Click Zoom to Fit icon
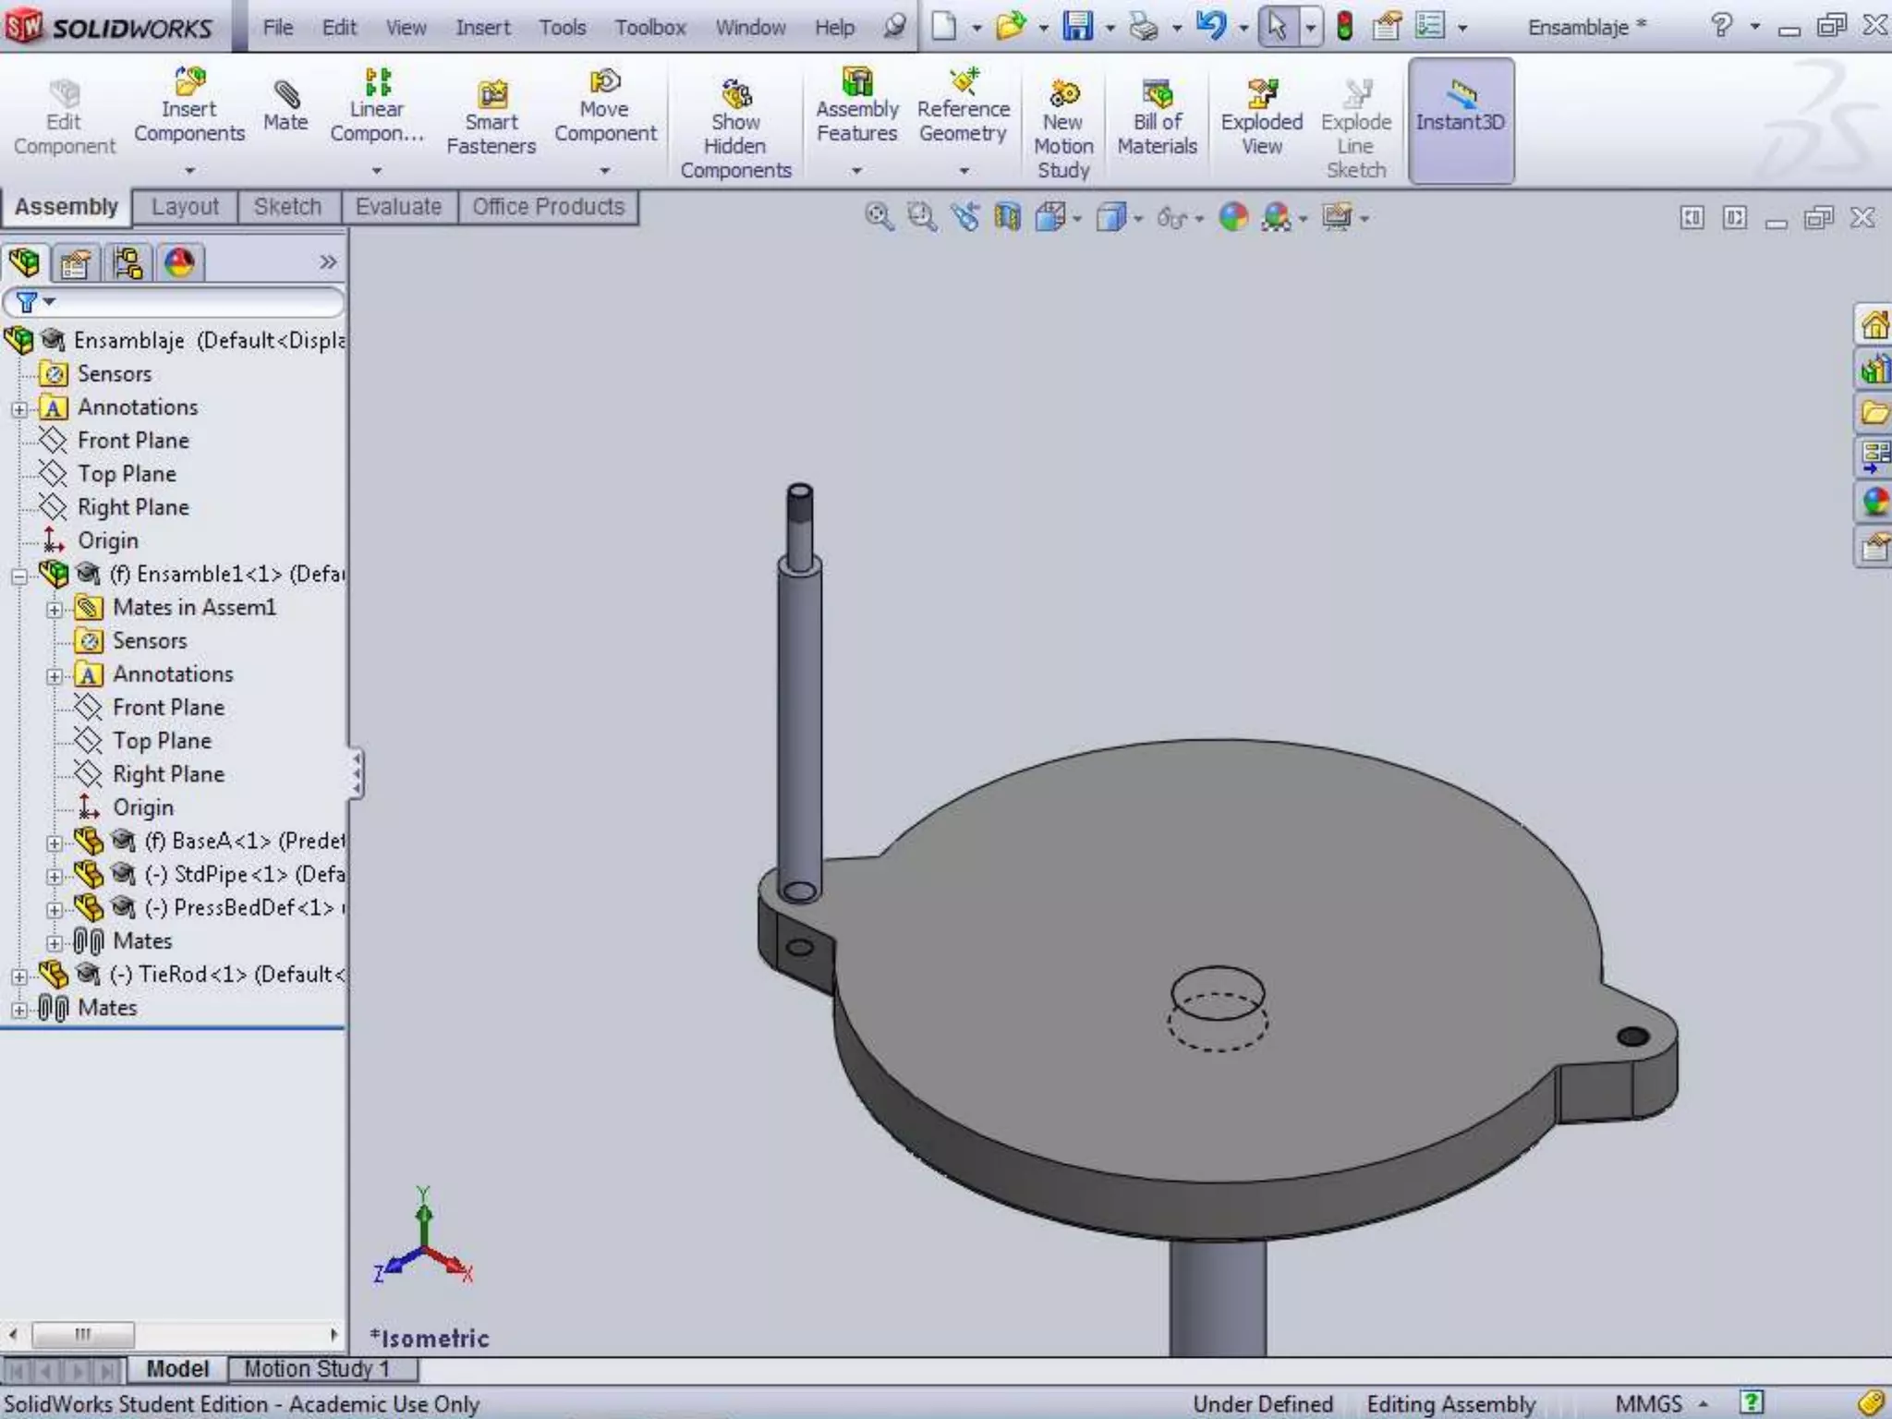This screenshot has width=1892, height=1419. click(x=878, y=218)
